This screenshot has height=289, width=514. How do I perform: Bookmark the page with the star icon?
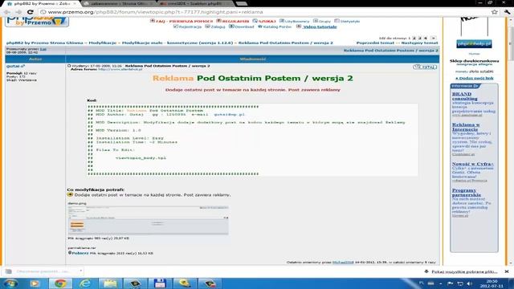[495, 12]
